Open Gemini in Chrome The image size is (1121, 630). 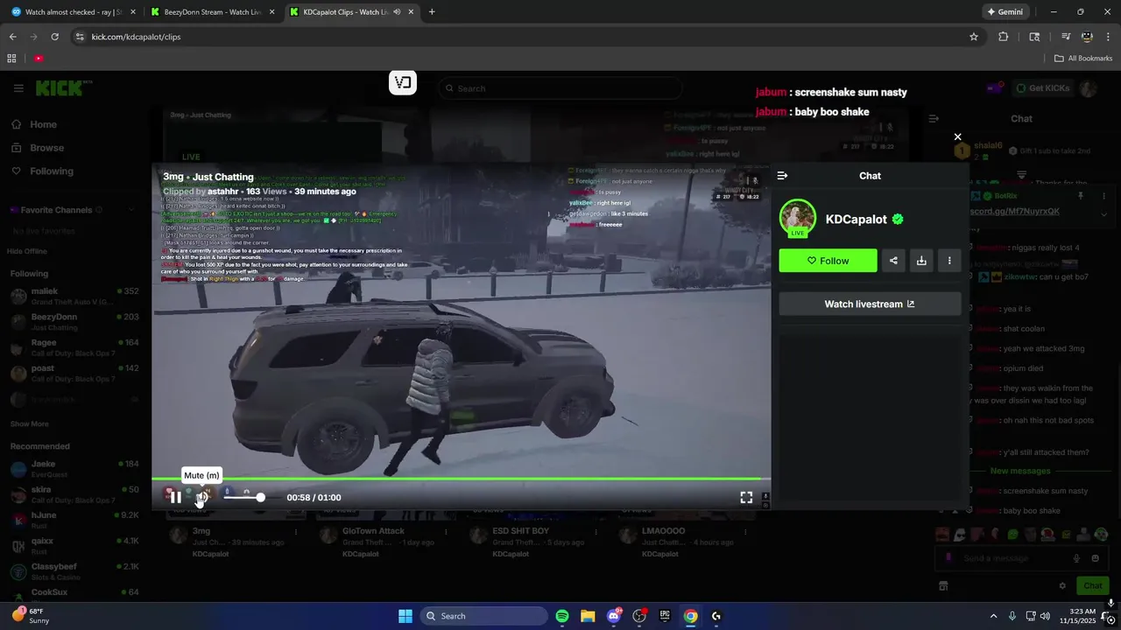(x=1005, y=12)
